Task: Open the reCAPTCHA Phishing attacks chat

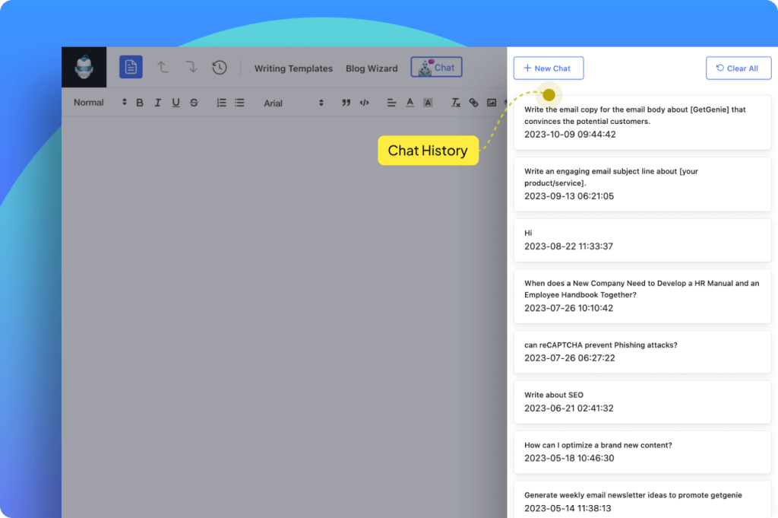Action: [642, 352]
